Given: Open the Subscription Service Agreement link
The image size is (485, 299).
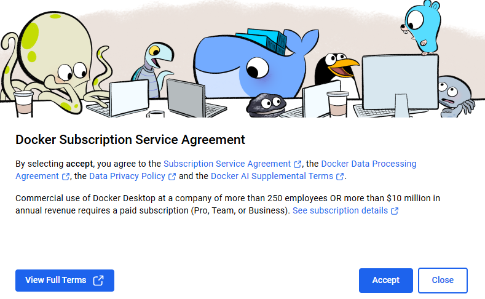Looking at the screenshot, I should click(227, 164).
